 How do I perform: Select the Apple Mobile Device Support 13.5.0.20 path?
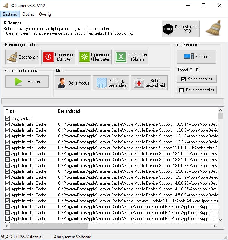(x=138, y=171)
